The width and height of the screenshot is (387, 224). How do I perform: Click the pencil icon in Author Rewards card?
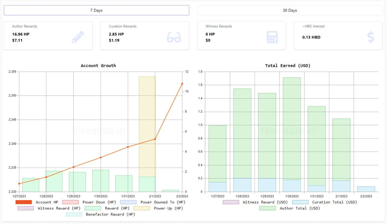(x=78, y=37)
